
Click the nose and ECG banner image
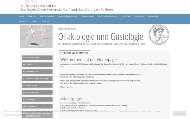point(36,36)
